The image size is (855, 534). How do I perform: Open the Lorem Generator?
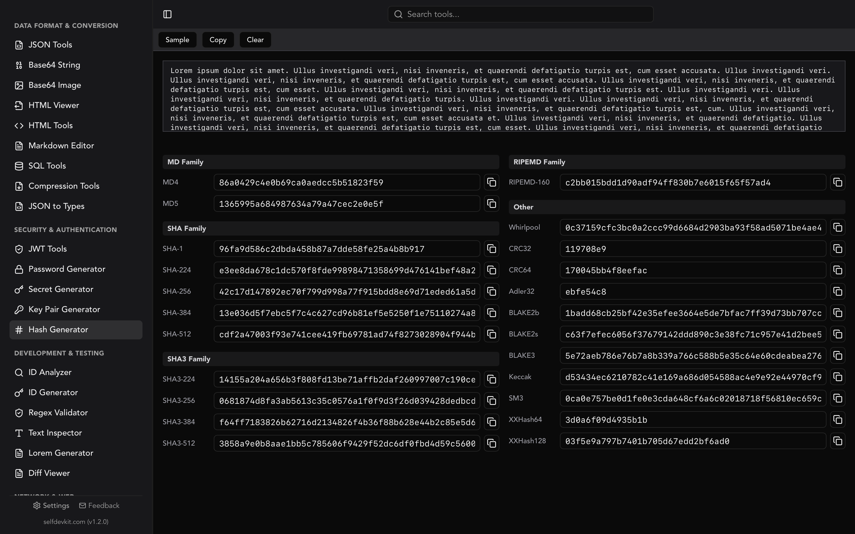tap(76, 453)
